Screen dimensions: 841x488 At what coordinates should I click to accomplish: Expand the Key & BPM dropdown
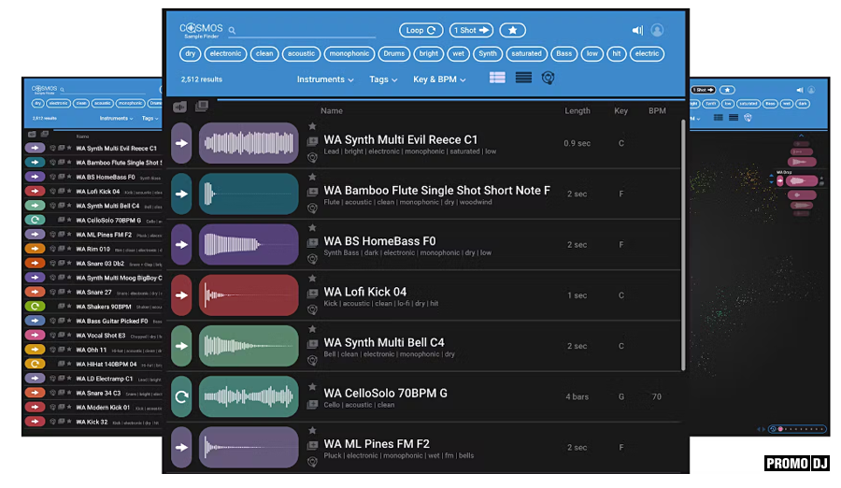tap(439, 79)
